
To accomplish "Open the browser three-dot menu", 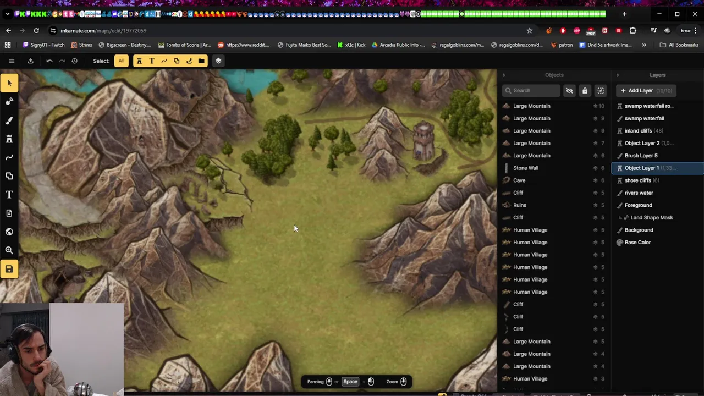I will (x=696, y=31).
